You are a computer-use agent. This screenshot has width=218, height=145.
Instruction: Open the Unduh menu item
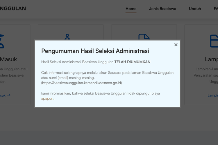pyautogui.click(x=195, y=9)
